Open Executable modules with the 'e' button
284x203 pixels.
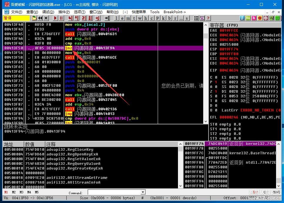click(122, 18)
